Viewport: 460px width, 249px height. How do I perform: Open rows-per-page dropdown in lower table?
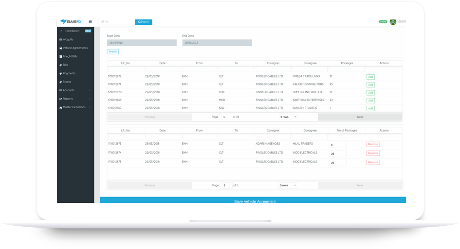pyautogui.click(x=288, y=185)
